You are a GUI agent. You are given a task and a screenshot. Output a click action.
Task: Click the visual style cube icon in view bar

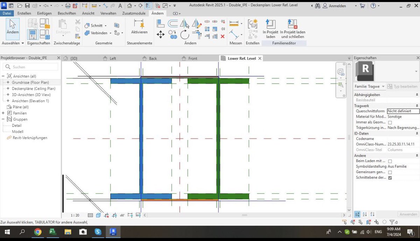point(98,215)
